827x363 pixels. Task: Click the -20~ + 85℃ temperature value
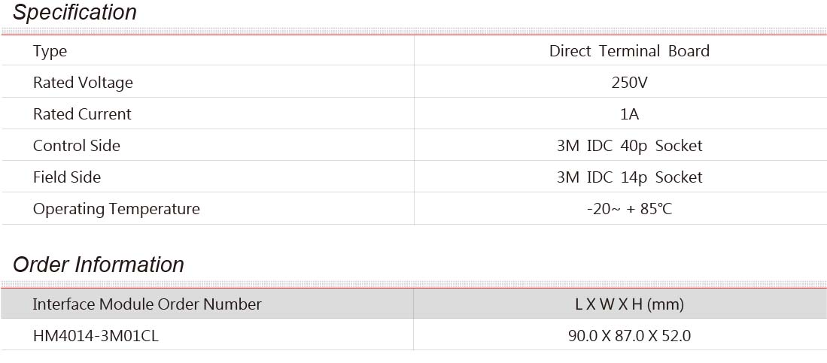click(x=630, y=209)
